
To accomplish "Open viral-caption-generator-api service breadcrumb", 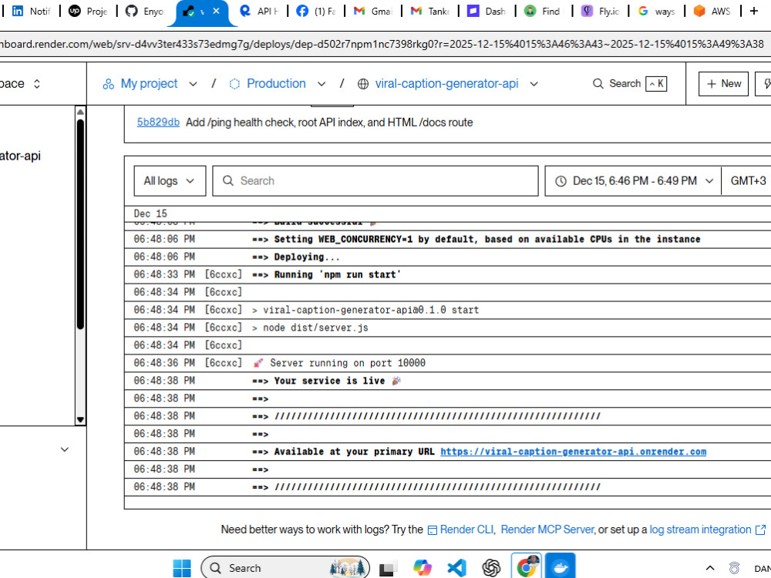I will coord(446,83).
